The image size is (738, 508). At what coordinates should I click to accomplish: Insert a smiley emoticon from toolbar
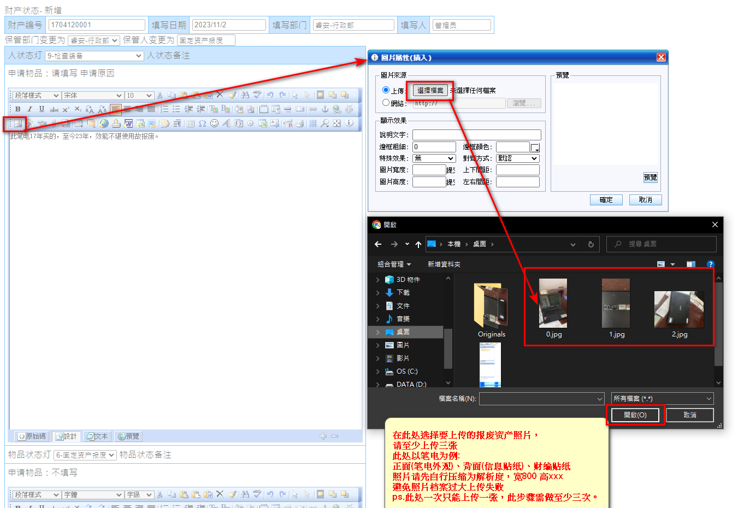tap(214, 123)
